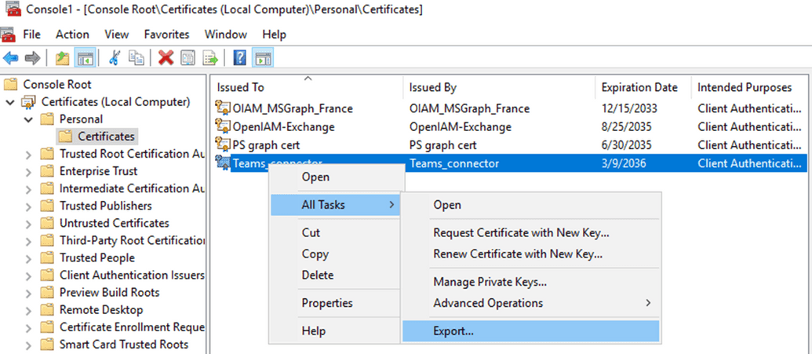Expand the Trusted Publishers tree node

click(28, 206)
